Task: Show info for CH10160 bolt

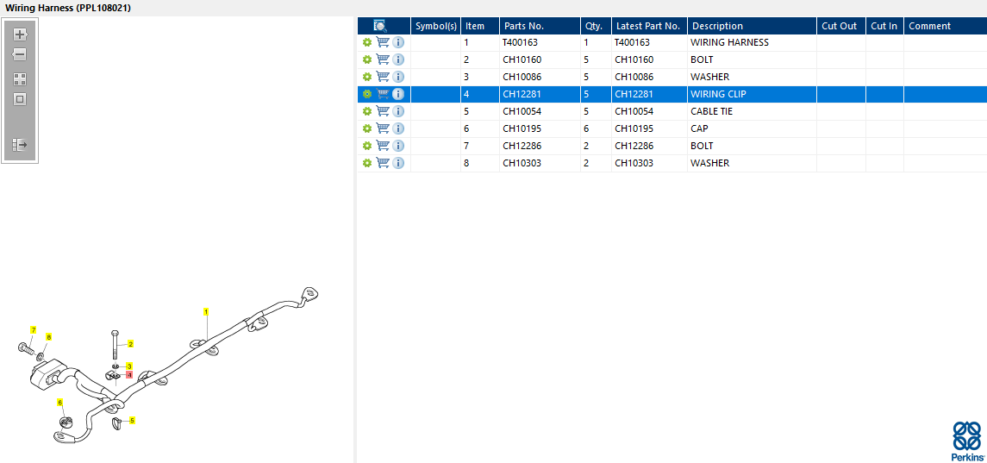Action: pyautogui.click(x=398, y=59)
